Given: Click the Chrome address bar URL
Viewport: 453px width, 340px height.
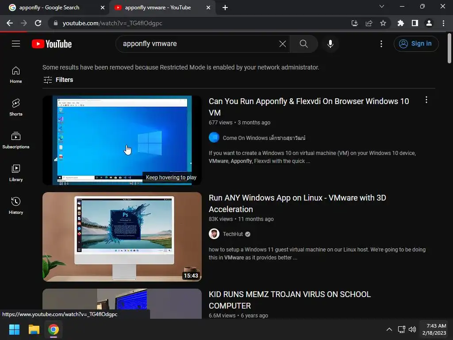Looking at the screenshot, I should point(112,23).
